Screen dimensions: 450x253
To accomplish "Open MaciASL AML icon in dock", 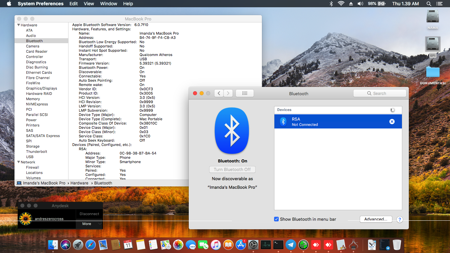I will [372, 244].
